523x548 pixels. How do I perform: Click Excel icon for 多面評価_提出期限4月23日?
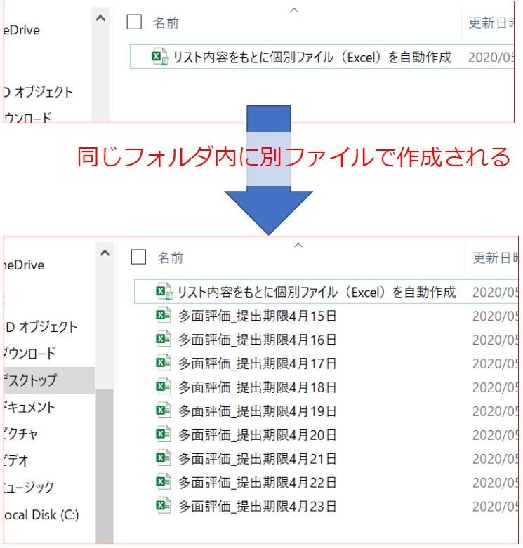164,506
